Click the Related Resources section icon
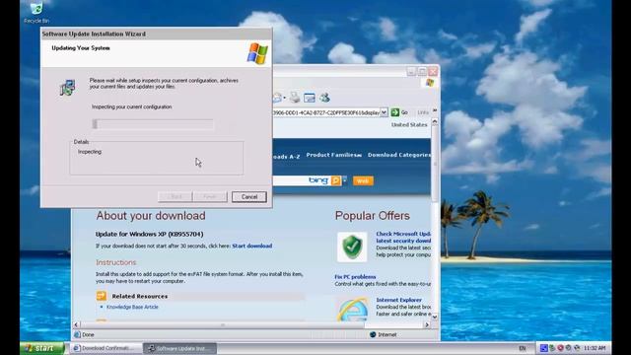Image resolution: width=631 pixels, height=355 pixels. [101, 296]
